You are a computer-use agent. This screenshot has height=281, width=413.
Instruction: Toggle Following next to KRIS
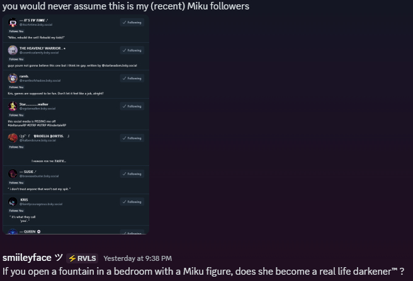[x=132, y=202]
